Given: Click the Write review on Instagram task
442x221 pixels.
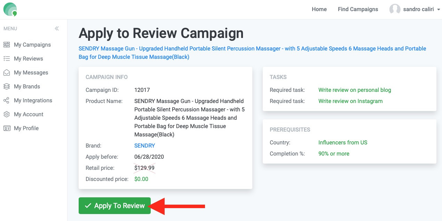Looking at the screenshot, I should point(350,101).
